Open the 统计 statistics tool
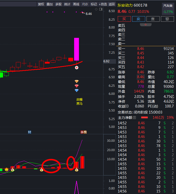Image resolution: width=176 pixels, height=194 pixels. [67, 4]
